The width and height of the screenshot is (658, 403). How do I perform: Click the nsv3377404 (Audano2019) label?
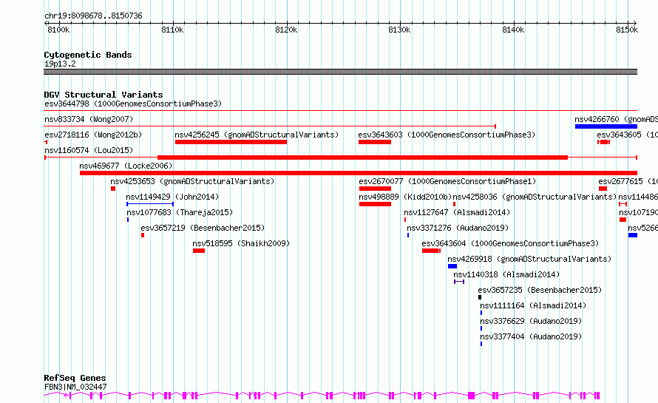coord(531,336)
